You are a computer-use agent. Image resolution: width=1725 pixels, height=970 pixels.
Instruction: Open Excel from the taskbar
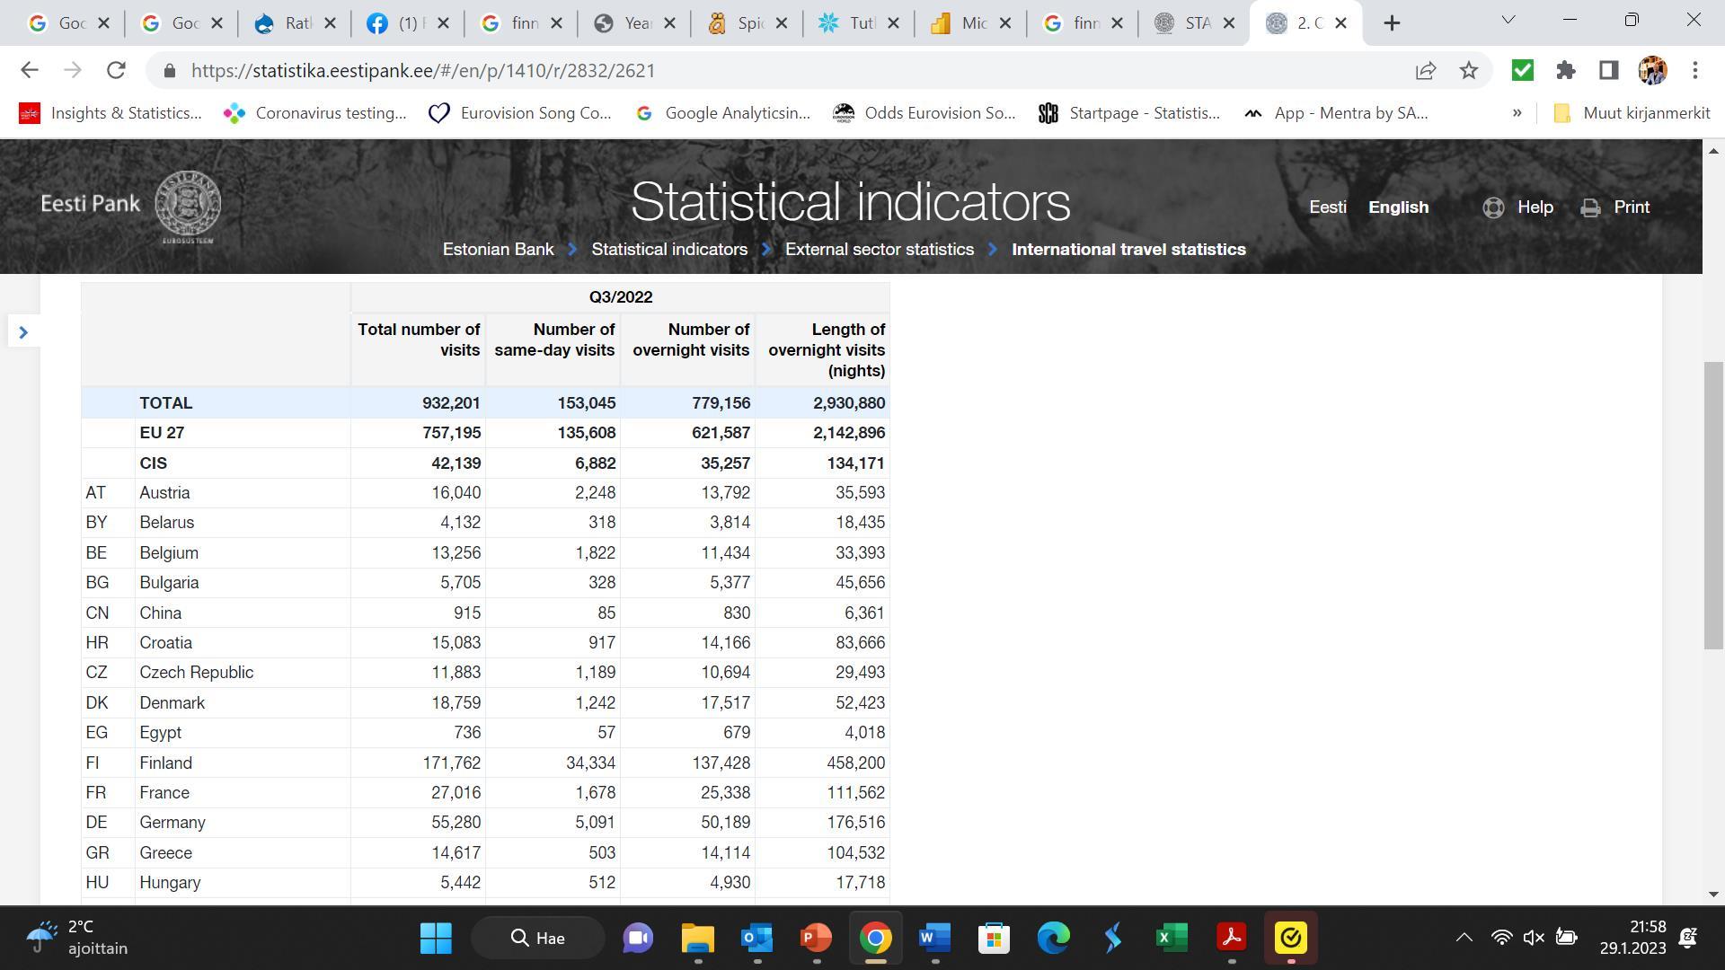(1172, 938)
